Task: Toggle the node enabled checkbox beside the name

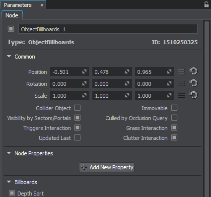Action: point(11,29)
